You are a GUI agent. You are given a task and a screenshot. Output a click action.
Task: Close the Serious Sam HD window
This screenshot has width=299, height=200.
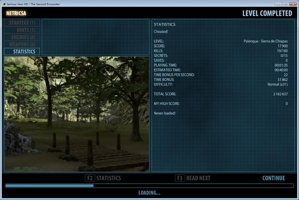click(293, 4)
